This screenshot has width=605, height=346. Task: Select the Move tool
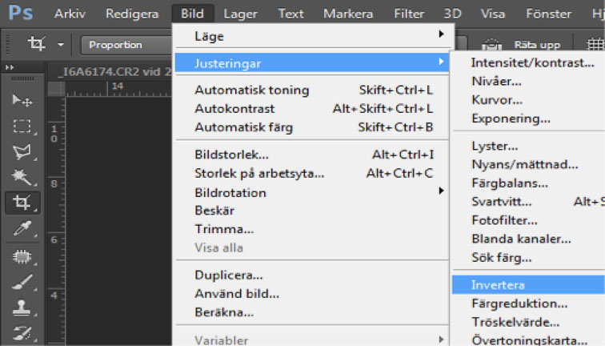[22, 100]
